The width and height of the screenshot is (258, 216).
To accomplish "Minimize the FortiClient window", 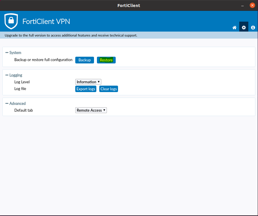I will click(x=242, y=6).
